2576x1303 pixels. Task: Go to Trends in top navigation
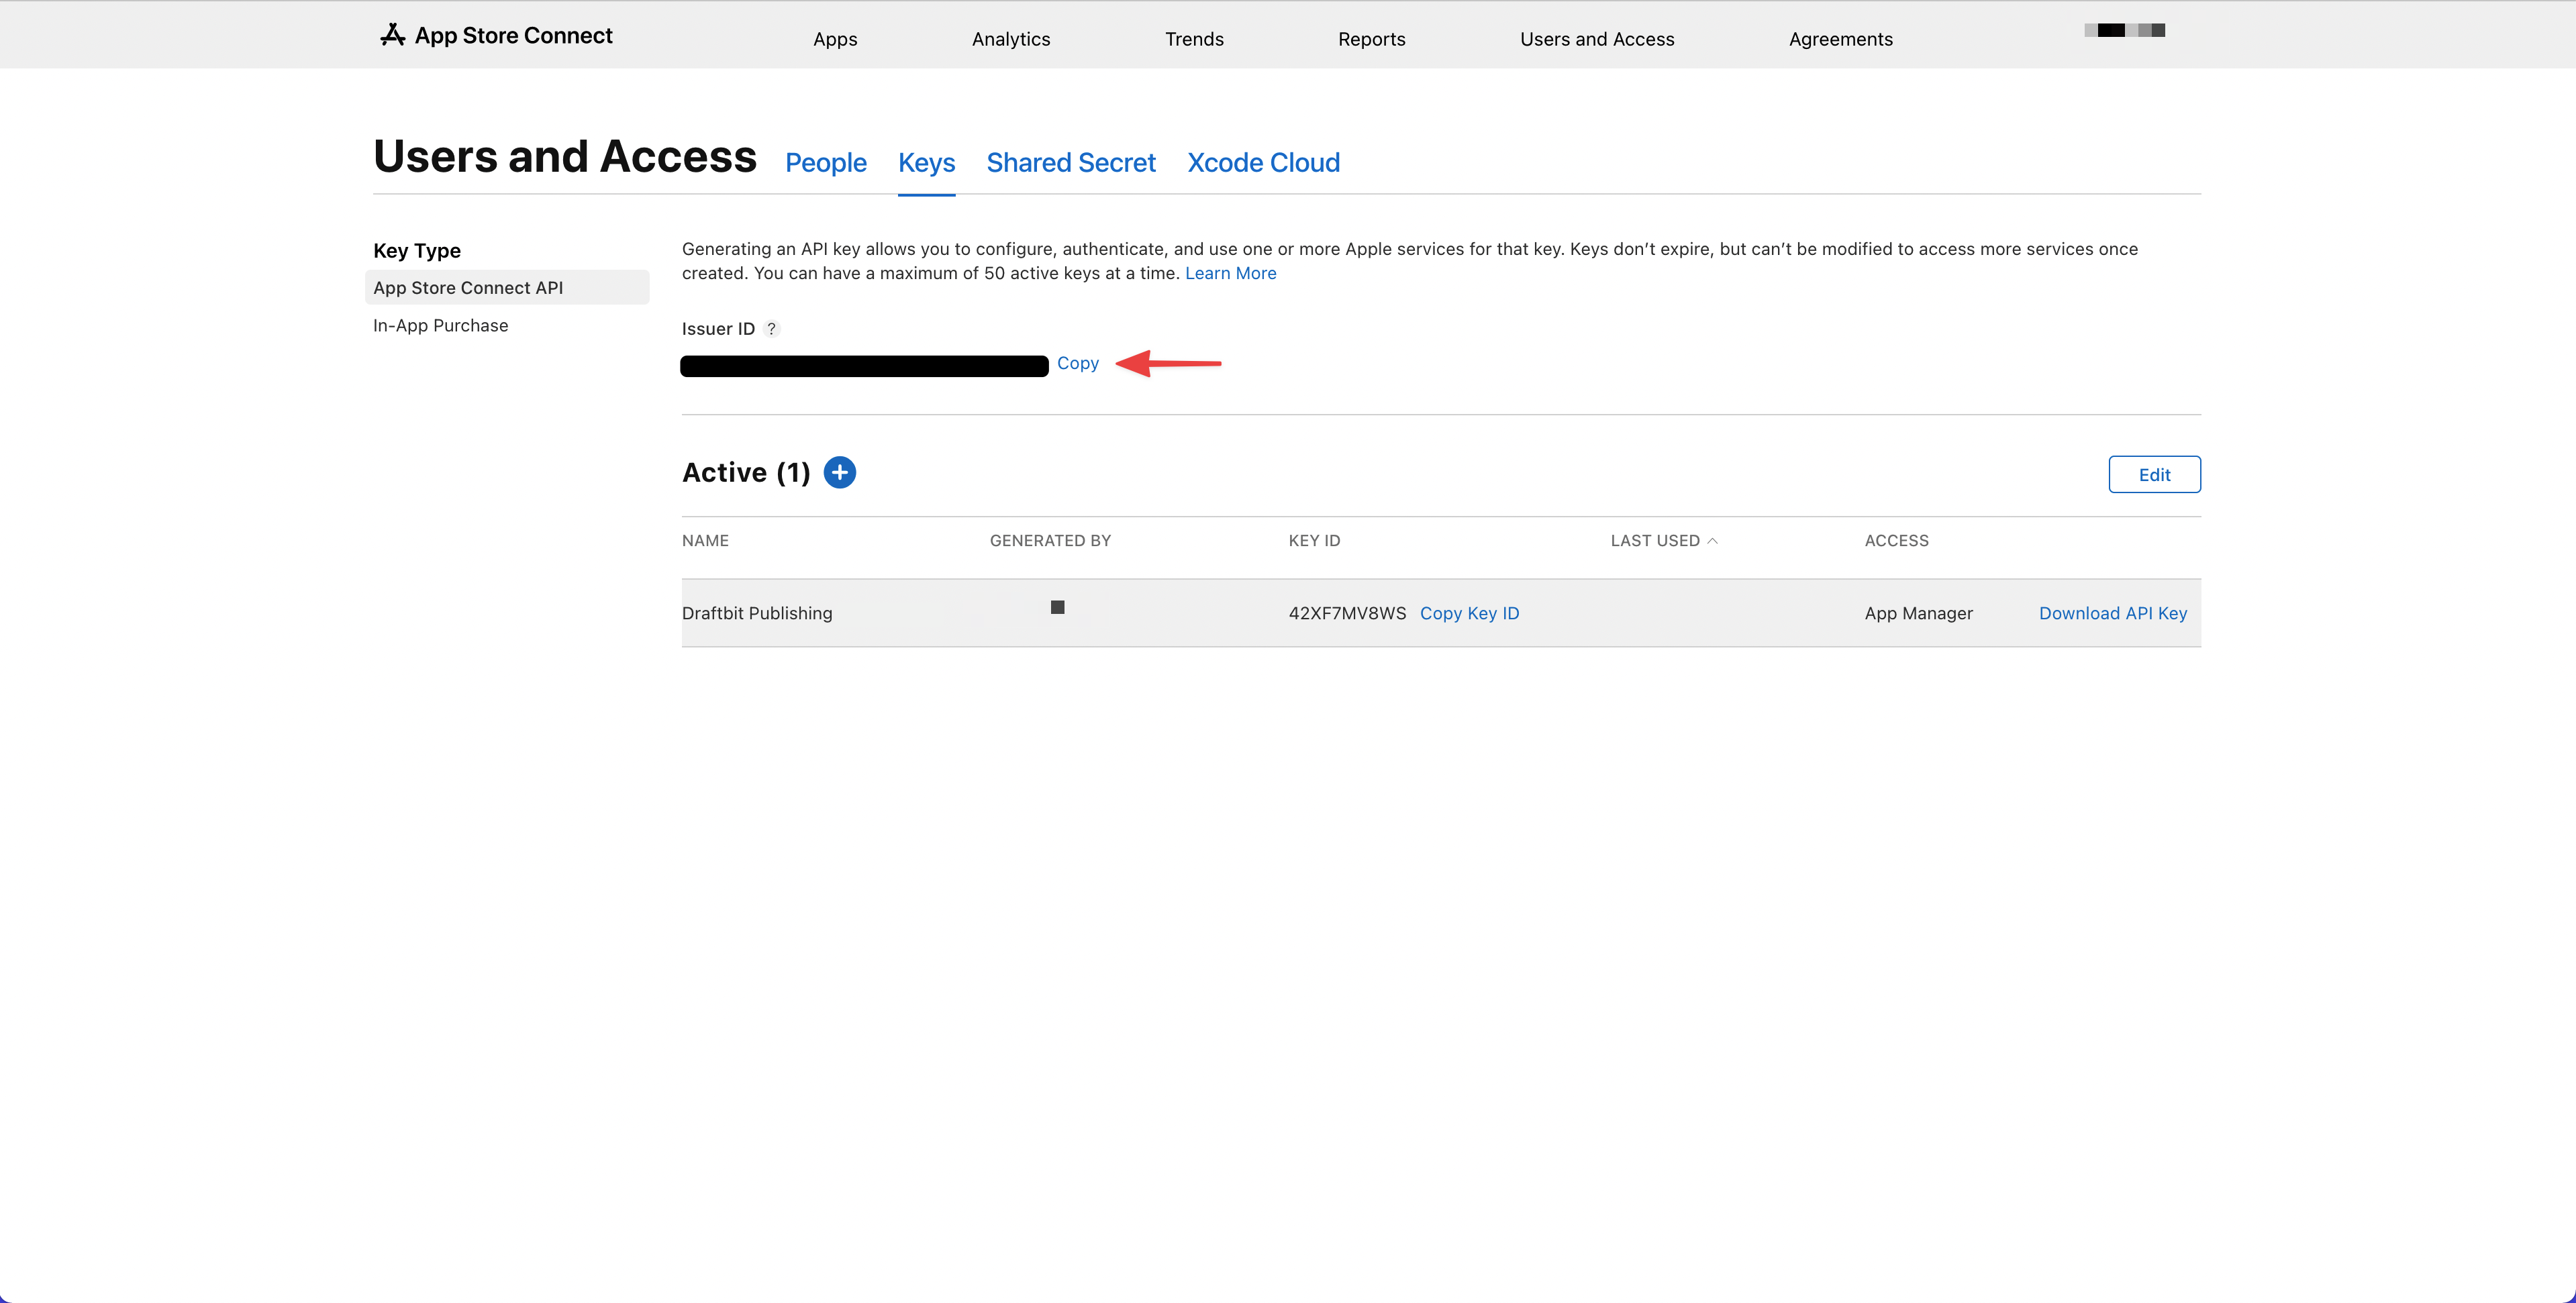pyautogui.click(x=1194, y=39)
